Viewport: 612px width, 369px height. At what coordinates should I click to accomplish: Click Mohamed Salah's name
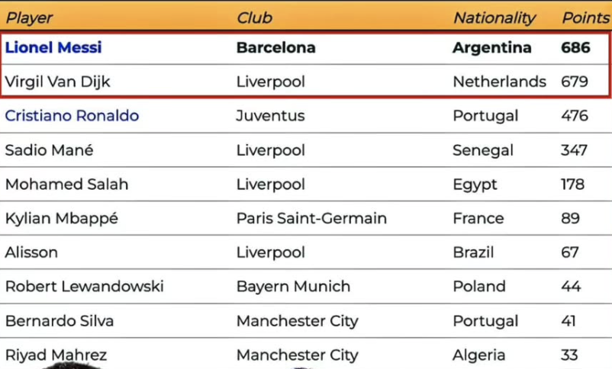(66, 184)
